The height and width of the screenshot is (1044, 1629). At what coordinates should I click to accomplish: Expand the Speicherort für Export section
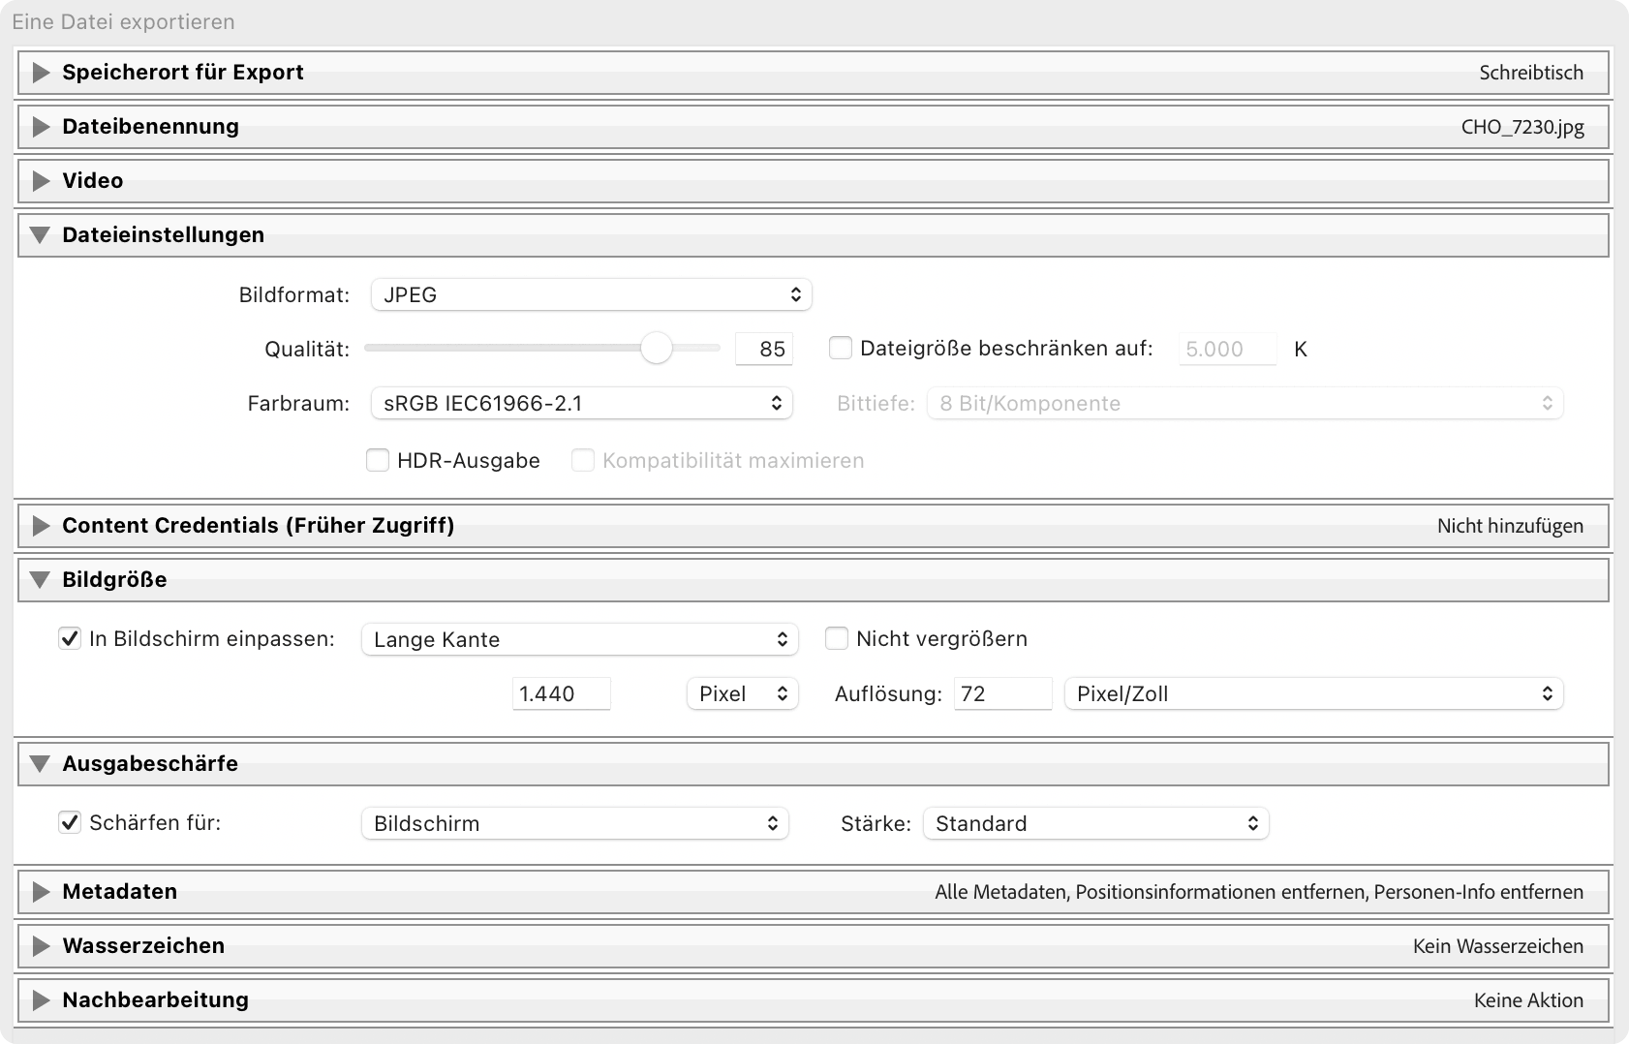[x=41, y=73]
